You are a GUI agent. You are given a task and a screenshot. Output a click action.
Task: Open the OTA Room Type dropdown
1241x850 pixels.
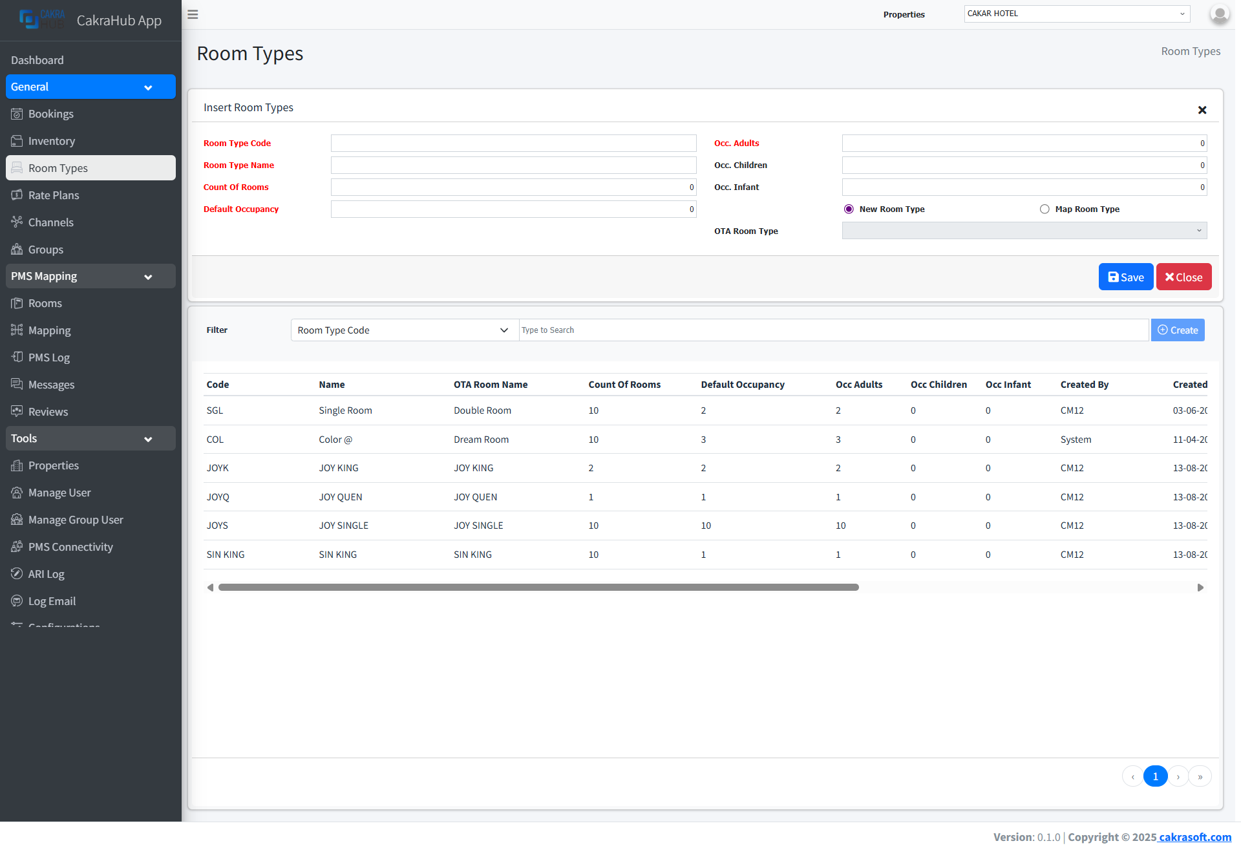pyautogui.click(x=1024, y=231)
